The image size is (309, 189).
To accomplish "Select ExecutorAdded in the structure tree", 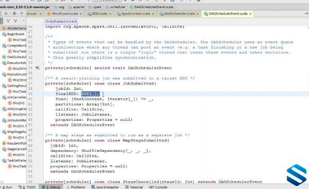I will [x=14, y=62].
